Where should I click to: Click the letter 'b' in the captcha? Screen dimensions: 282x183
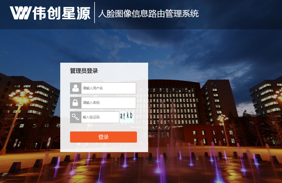[x=131, y=115]
